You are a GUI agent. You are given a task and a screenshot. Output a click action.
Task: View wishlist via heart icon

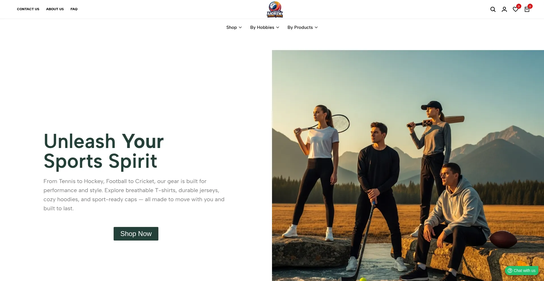[515, 10]
